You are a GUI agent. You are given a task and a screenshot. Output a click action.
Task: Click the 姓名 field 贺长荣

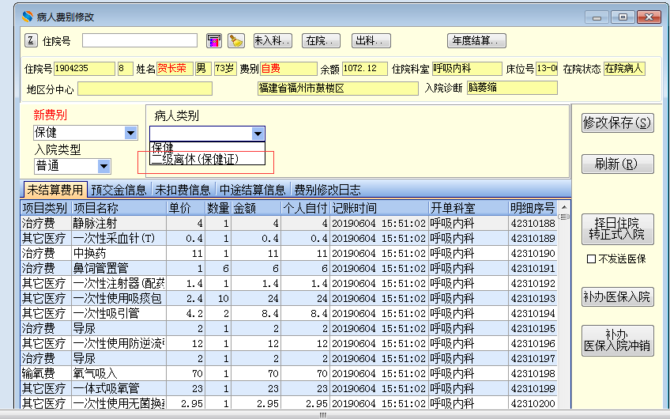175,69
